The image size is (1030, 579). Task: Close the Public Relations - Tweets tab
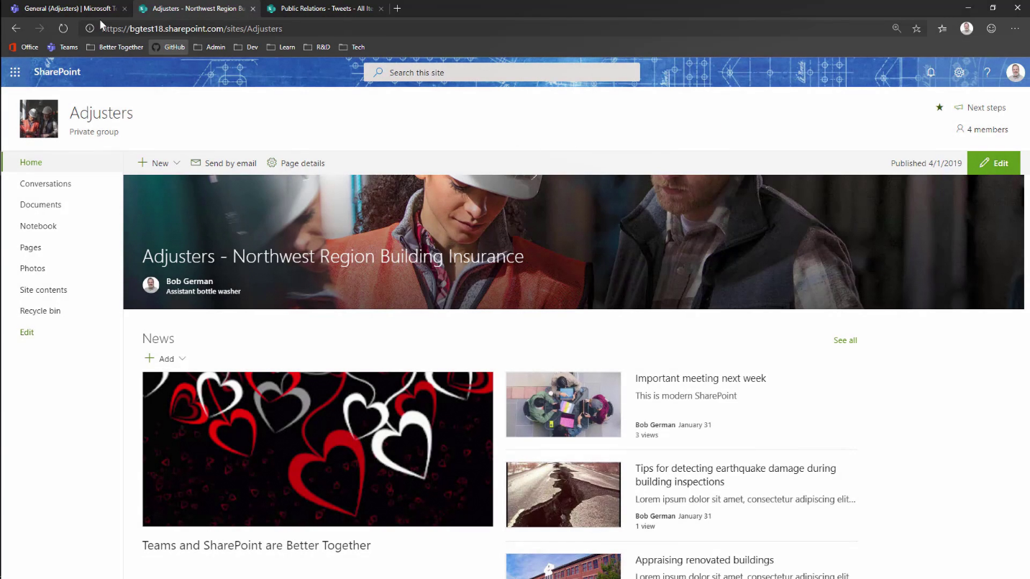(x=380, y=9)
